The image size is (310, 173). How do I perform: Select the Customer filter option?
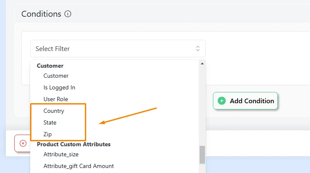56,76
